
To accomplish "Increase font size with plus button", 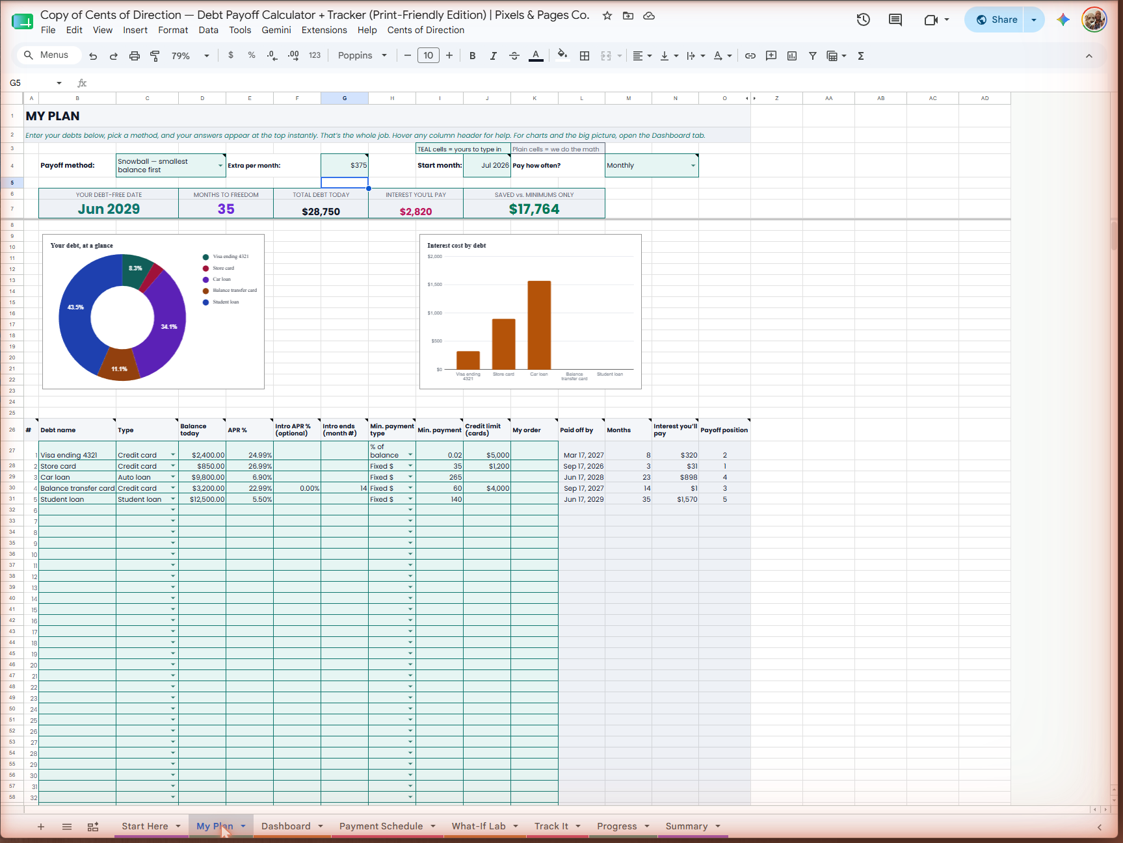I will click(x=449, y=56).
